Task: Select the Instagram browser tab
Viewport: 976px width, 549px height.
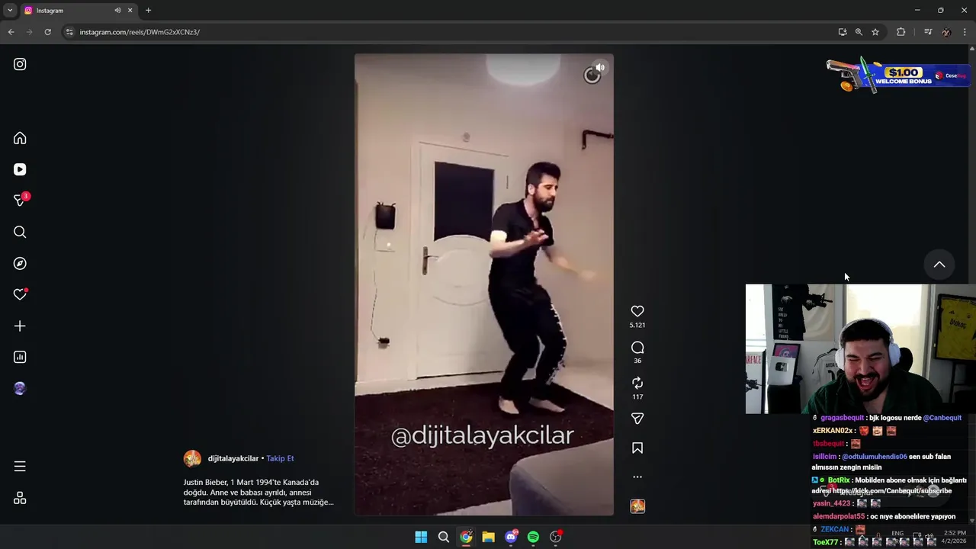Action: 79,11
